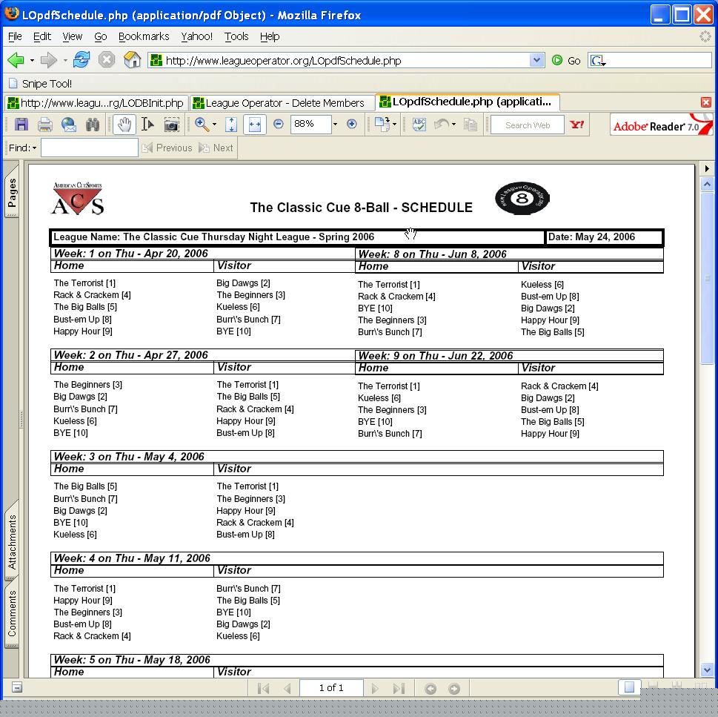Toggle the Pages side panel
The image size is (718, 717).
click(12, 193)
